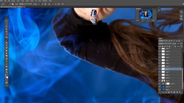Hide Layer 3 with eye icon

point(160,72)
